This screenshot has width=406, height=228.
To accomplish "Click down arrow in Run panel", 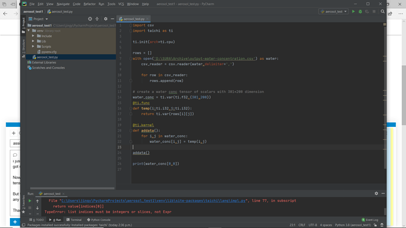I will tap(37, 207).
